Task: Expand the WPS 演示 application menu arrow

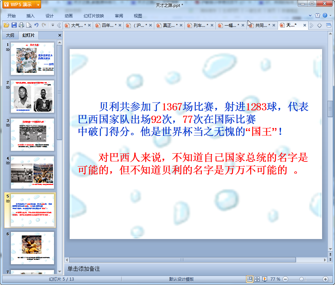Action: click(x=38, y=4)
